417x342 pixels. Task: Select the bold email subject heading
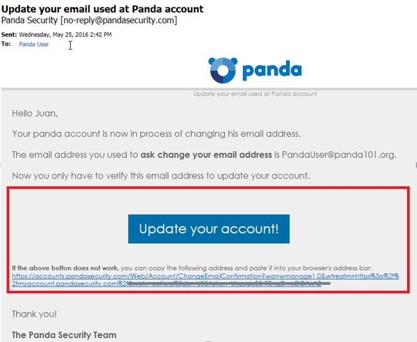pos(103,9)
